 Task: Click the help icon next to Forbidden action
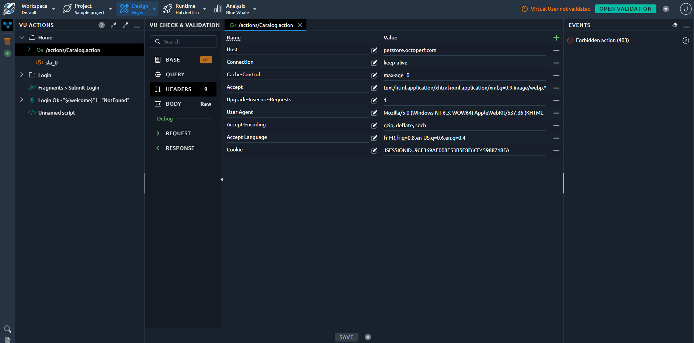(x=685, y=41)
